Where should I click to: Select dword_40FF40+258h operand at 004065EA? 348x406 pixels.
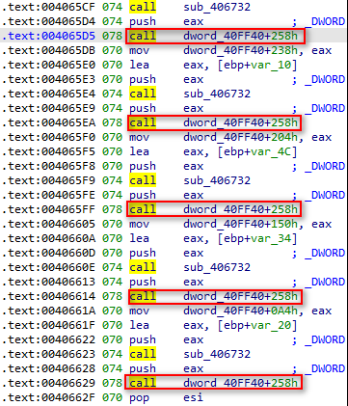pyautogui.click(x=240, y=122)
